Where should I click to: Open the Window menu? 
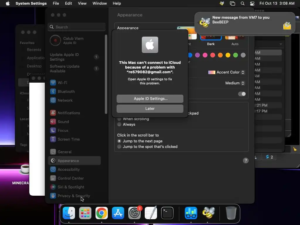(100, 3)
